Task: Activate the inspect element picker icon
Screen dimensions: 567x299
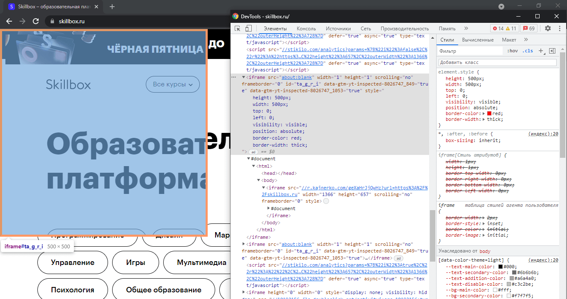Action: click(238, 29)
